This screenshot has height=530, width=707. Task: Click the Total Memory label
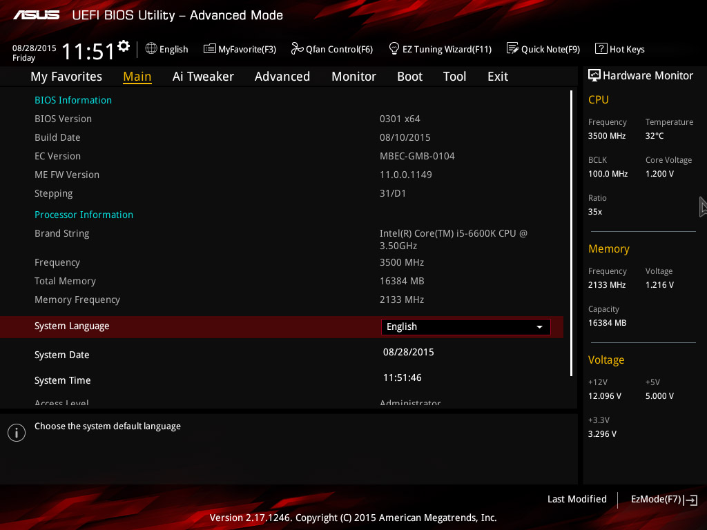point(66,282)
